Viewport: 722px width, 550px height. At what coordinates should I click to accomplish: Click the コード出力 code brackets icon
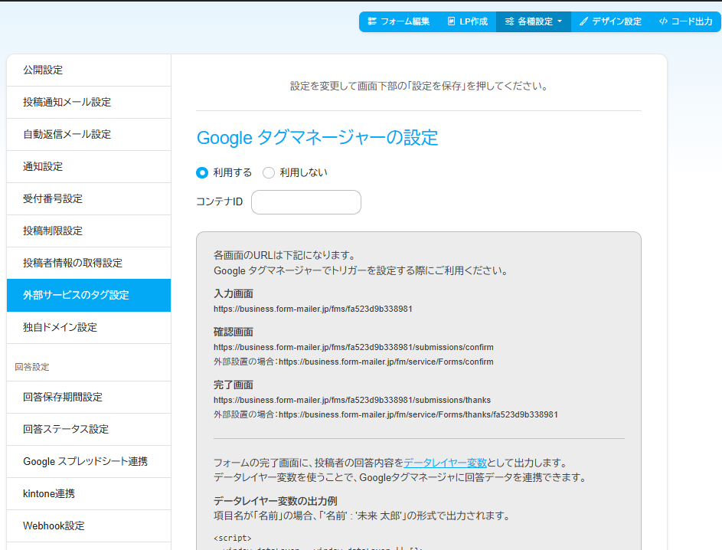(x=663, y=21)
